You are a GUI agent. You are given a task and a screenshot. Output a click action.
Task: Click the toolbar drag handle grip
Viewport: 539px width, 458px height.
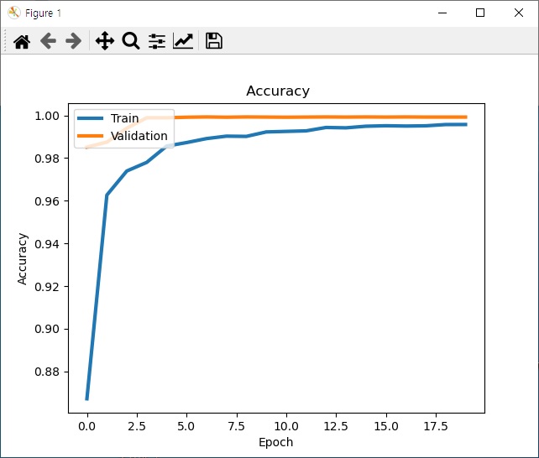(5, 40)
